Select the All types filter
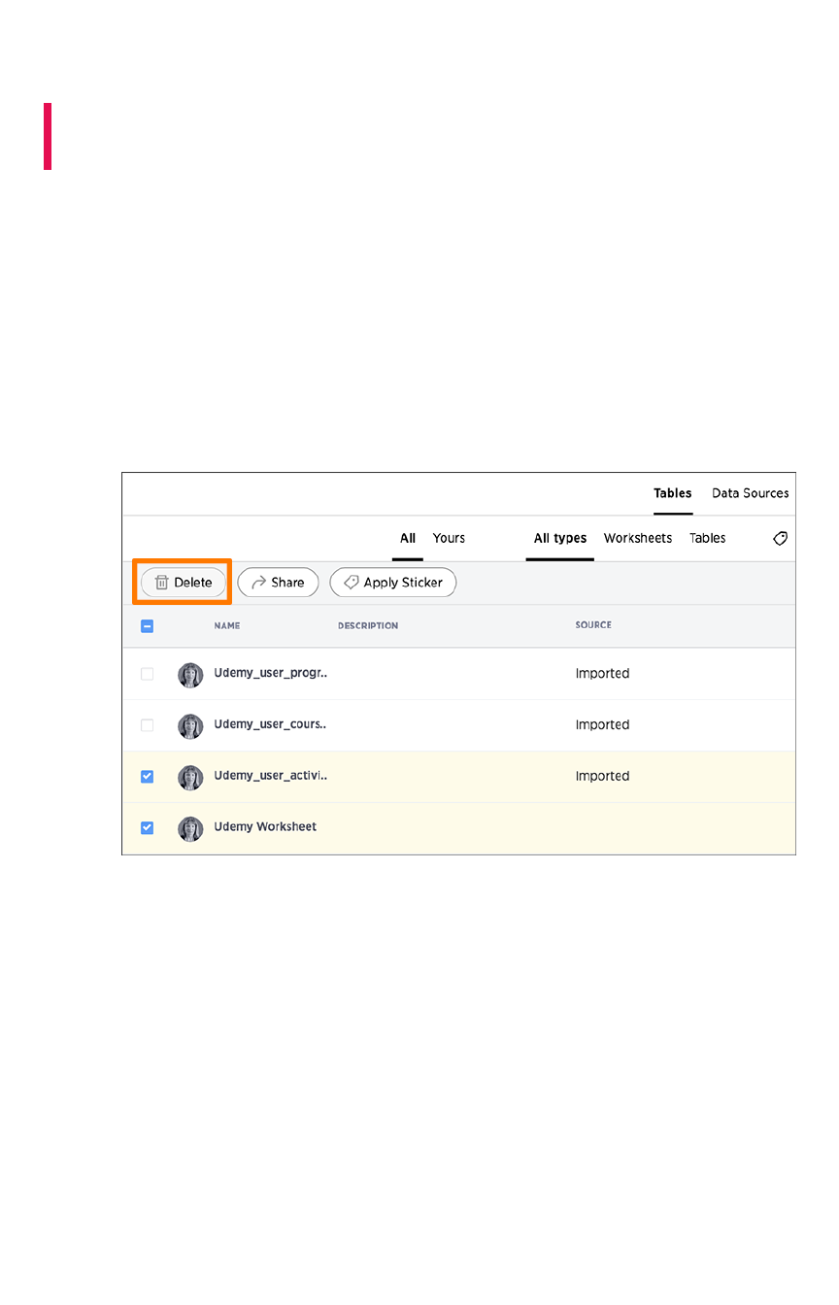Screen dimensions: 839x1305 pyautogui.click(x=560, y=538)
